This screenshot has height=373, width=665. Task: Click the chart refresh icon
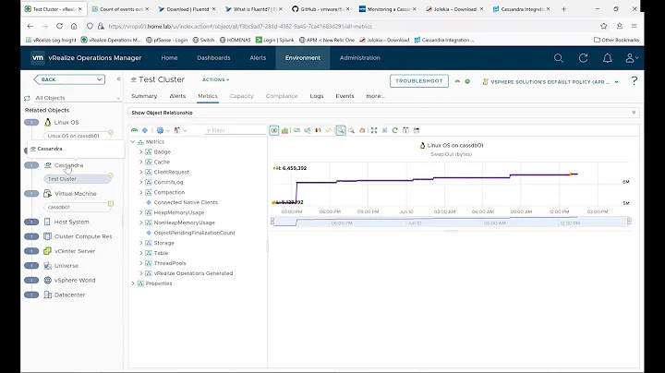click(x=395, y=130)
